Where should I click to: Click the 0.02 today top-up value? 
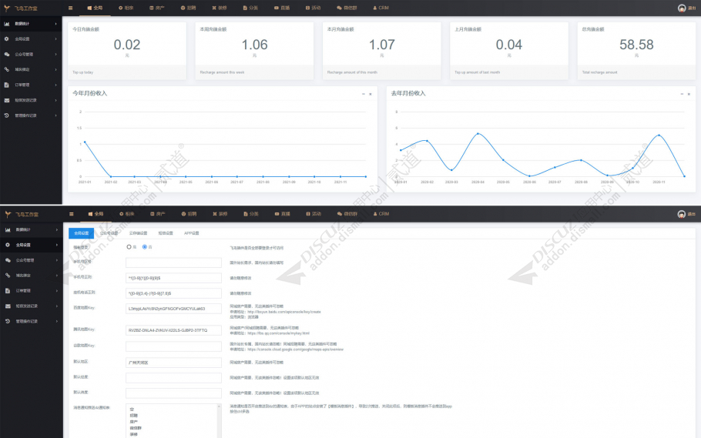click(127, 45)
